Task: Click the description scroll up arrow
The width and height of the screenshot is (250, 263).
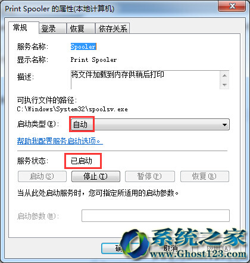Action: tap(224, 76)
